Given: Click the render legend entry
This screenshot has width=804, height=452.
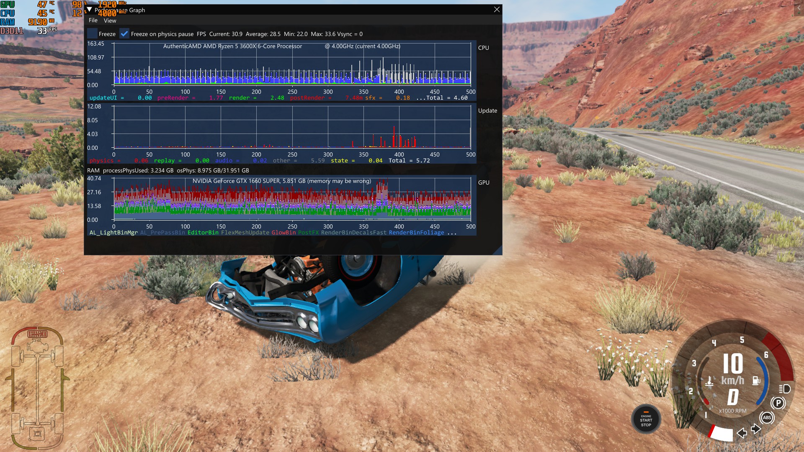Looking at the screenshot, I should [x=256, y=98].
